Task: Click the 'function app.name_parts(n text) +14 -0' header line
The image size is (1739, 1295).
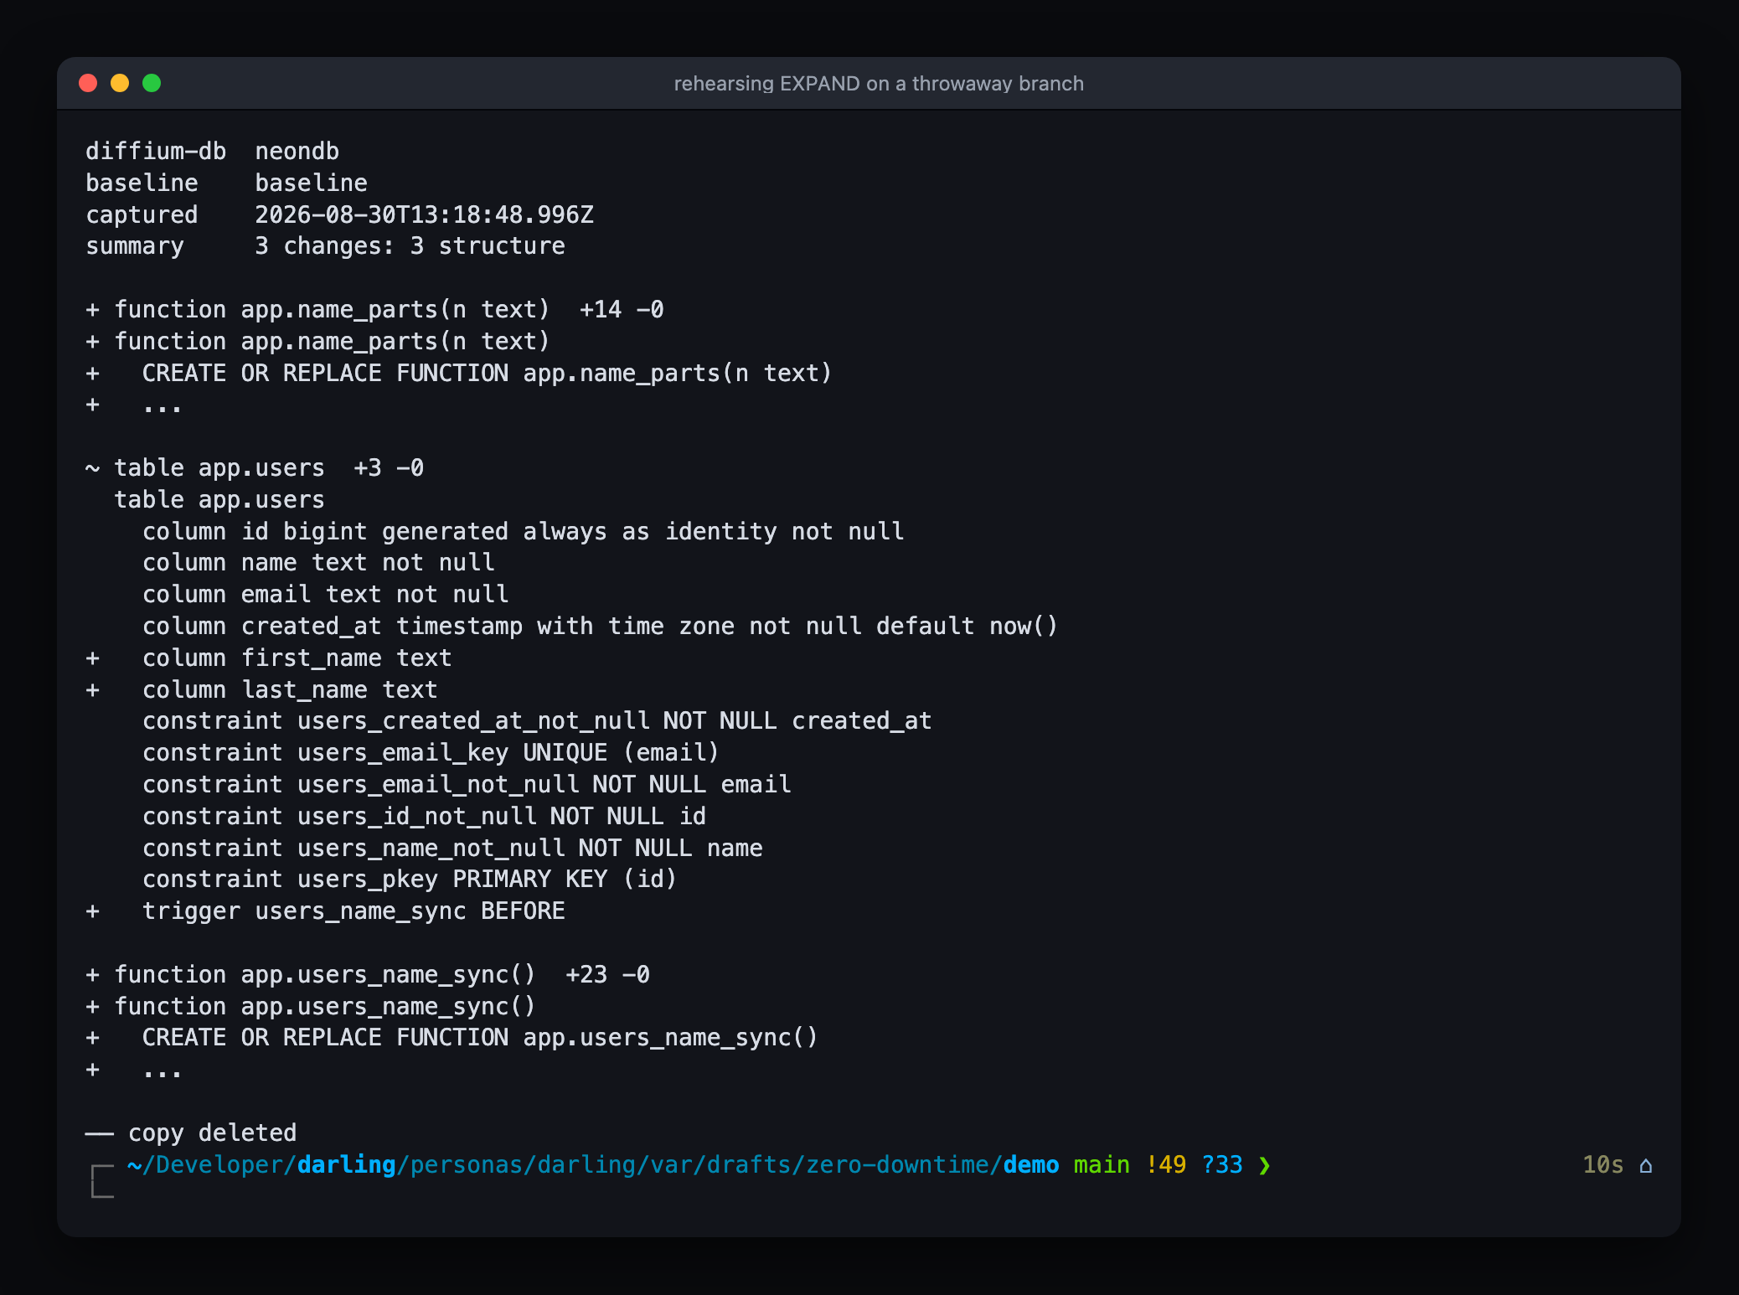Action: 375,310
